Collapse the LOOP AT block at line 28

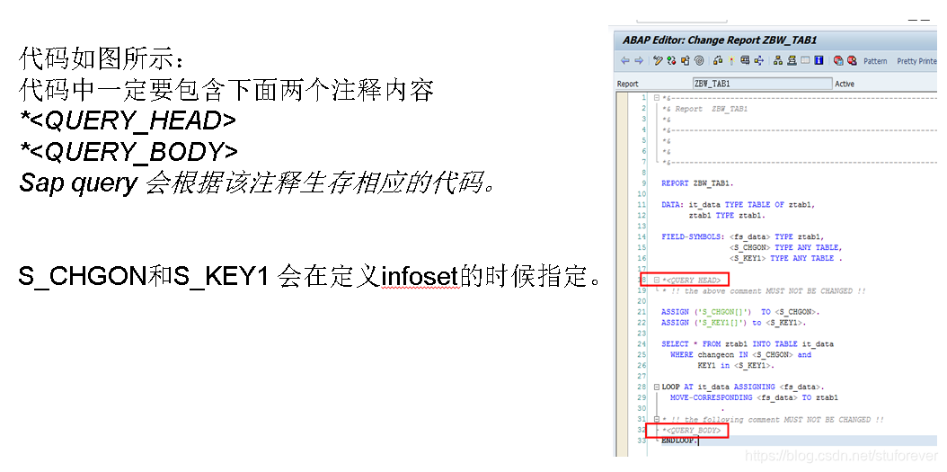pos(657,387)
